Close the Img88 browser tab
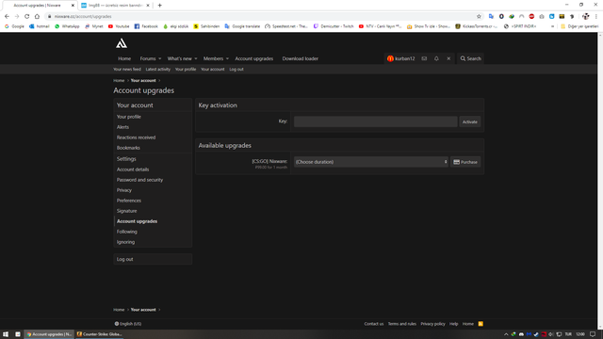Screen dimensions: 603x339 pyautogui.click(x=148, y=6)
